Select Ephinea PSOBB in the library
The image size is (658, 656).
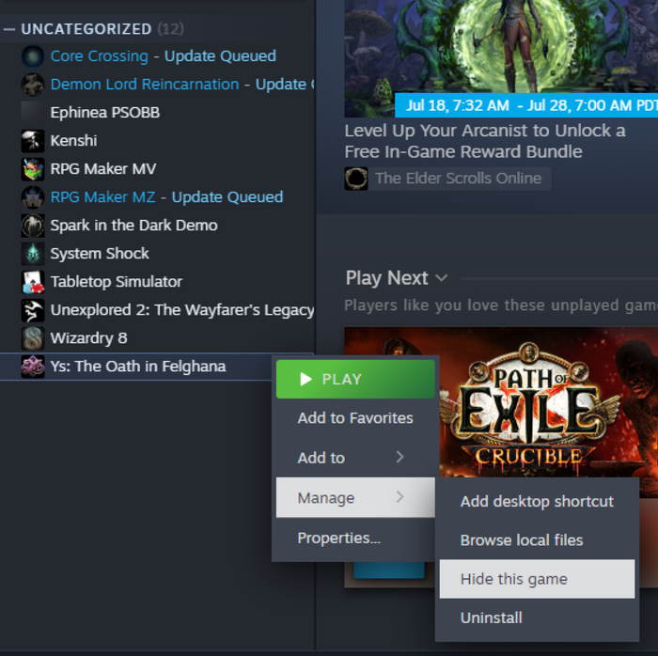tap(157, 113)
